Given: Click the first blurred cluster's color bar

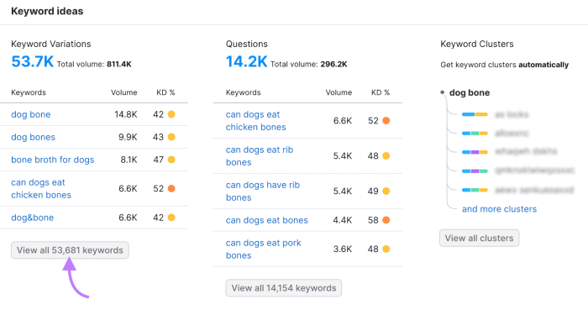Looking at the screenshot, I should [475, 114].
